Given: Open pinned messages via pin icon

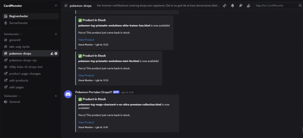Looking at the screenshot, I should click(x=240, y=6).
